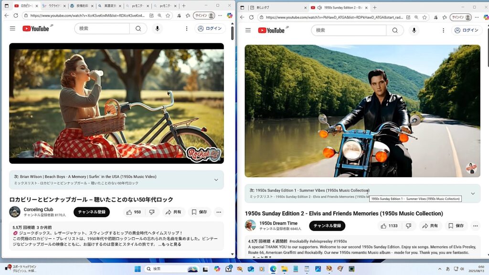Screen dimensions: 489x275
Task: Open Edge settings menu in left window
Action: pos(220,15)
